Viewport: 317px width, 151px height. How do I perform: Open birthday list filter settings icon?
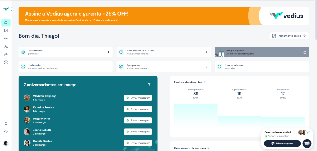149,84
